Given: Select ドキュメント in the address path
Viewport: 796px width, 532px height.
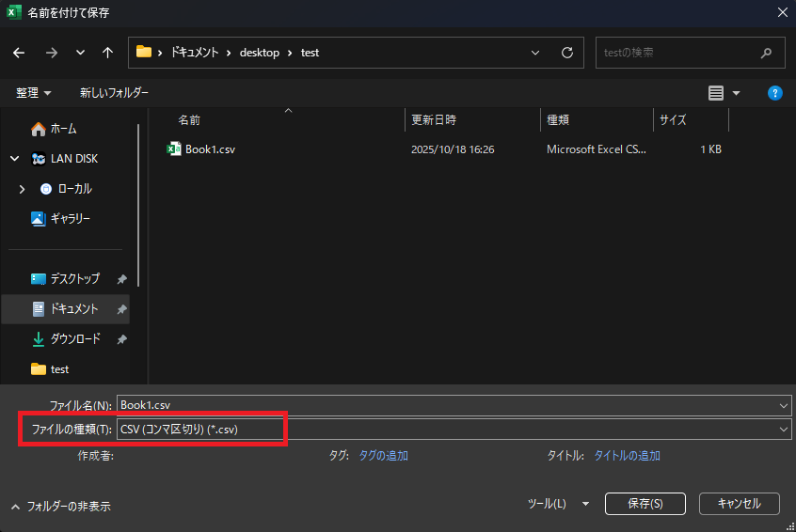Looking at the screenshot, I should coord(195,53).
